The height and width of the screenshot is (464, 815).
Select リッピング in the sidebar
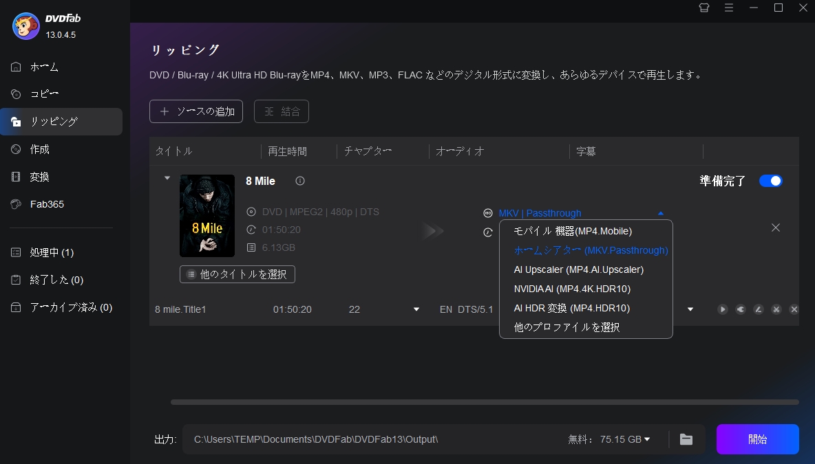click(61, 122)
